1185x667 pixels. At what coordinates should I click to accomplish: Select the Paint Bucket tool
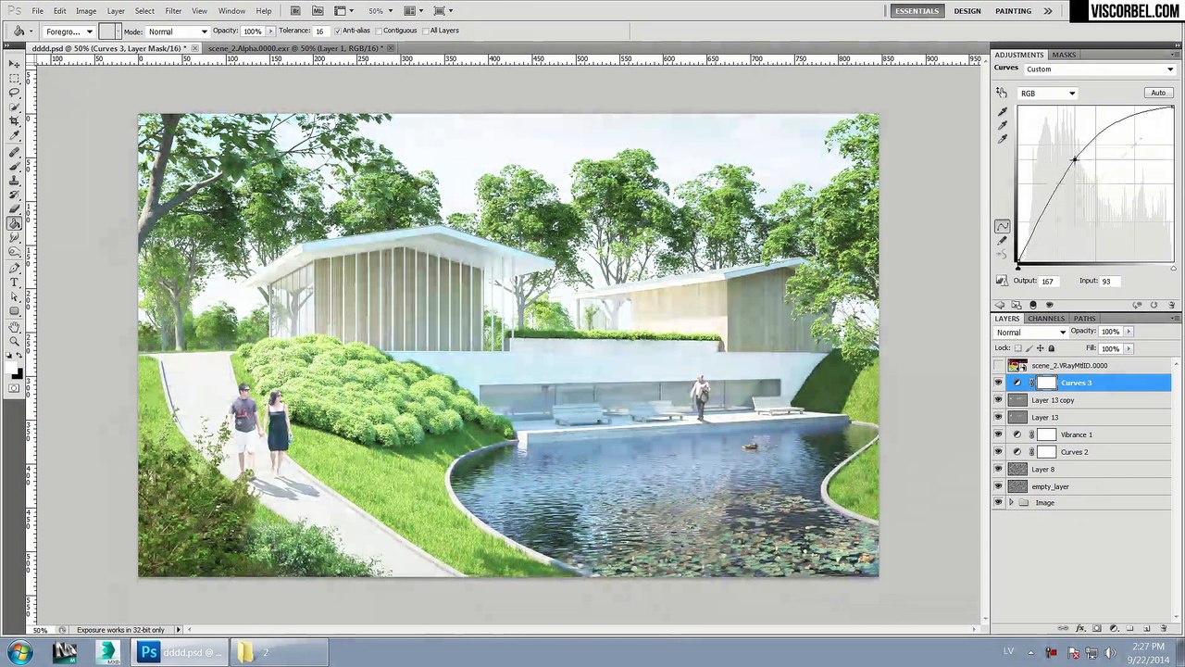point(15,223)
